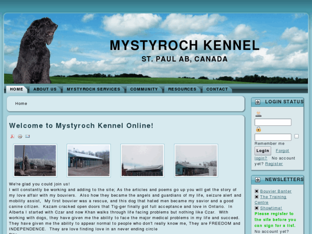Open the Bouvier Banter newsletter link

276,191
